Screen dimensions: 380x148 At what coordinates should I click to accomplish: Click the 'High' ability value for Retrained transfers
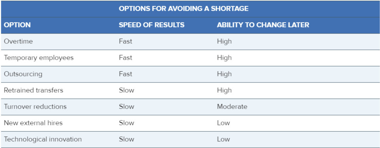(224, 90)
